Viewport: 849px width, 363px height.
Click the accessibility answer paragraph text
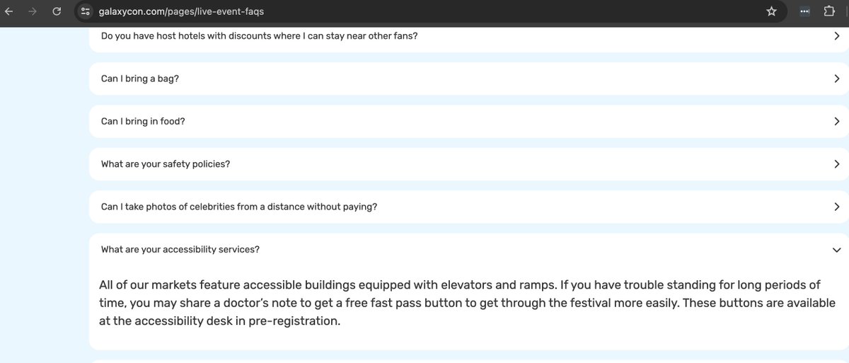pyautogui.click(x=467, y=303)
